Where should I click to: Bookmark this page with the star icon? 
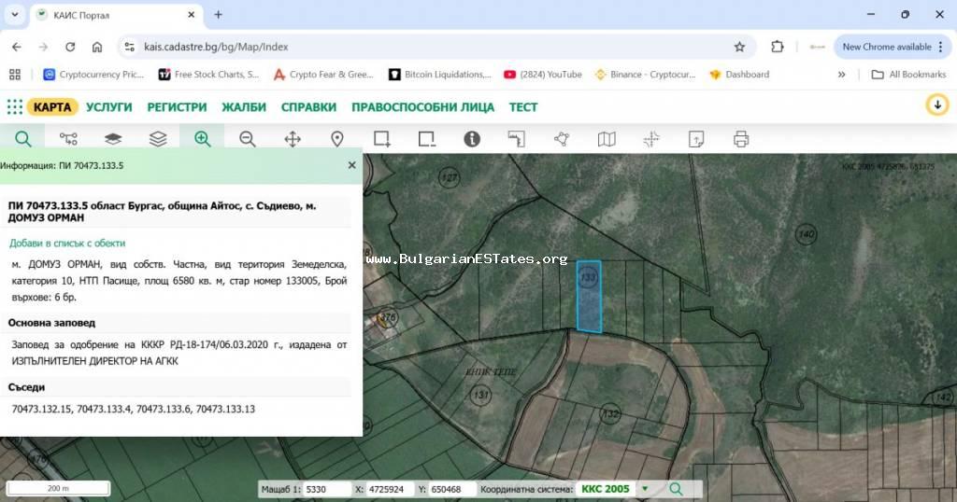point(739,47)
